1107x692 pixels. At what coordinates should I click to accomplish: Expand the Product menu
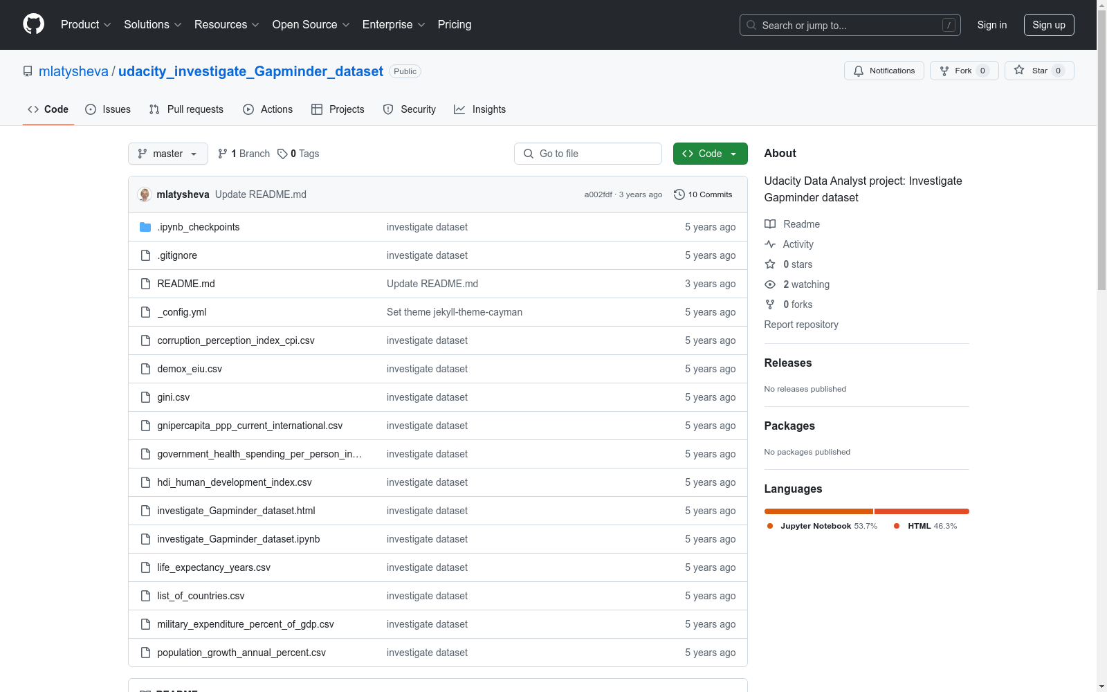[x=86, y=25]
